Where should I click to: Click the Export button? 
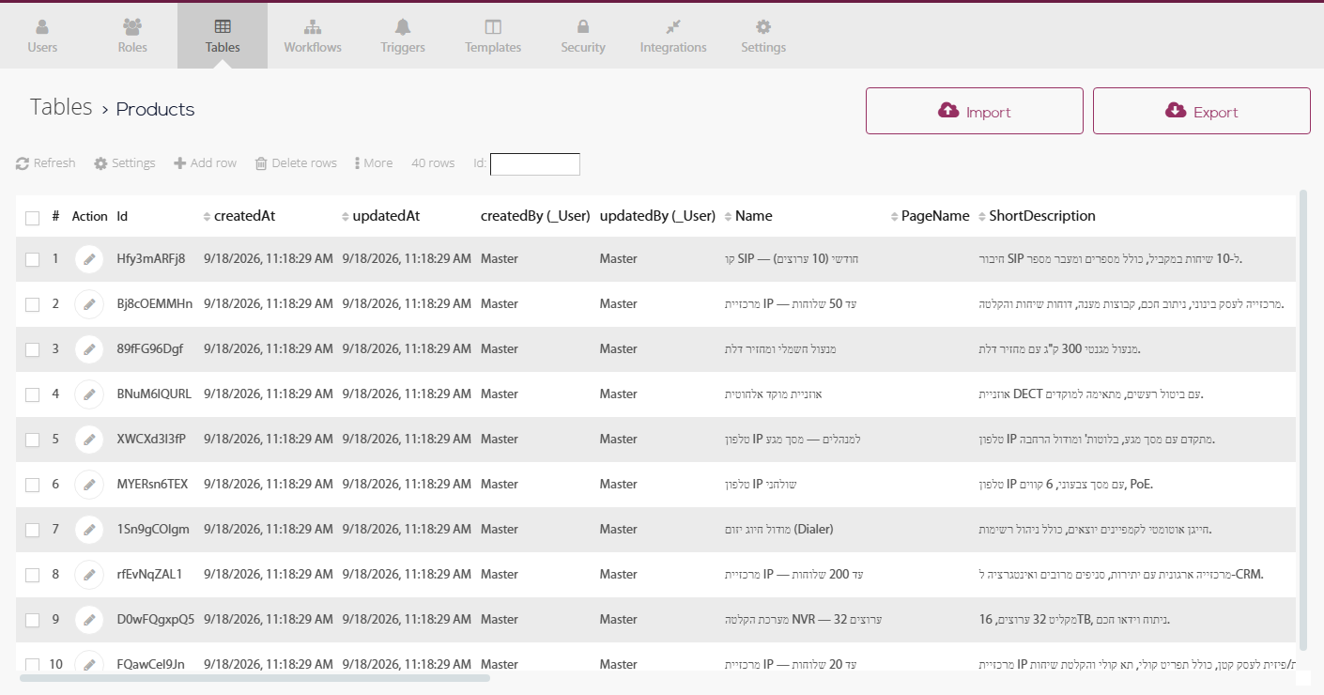1202,111
